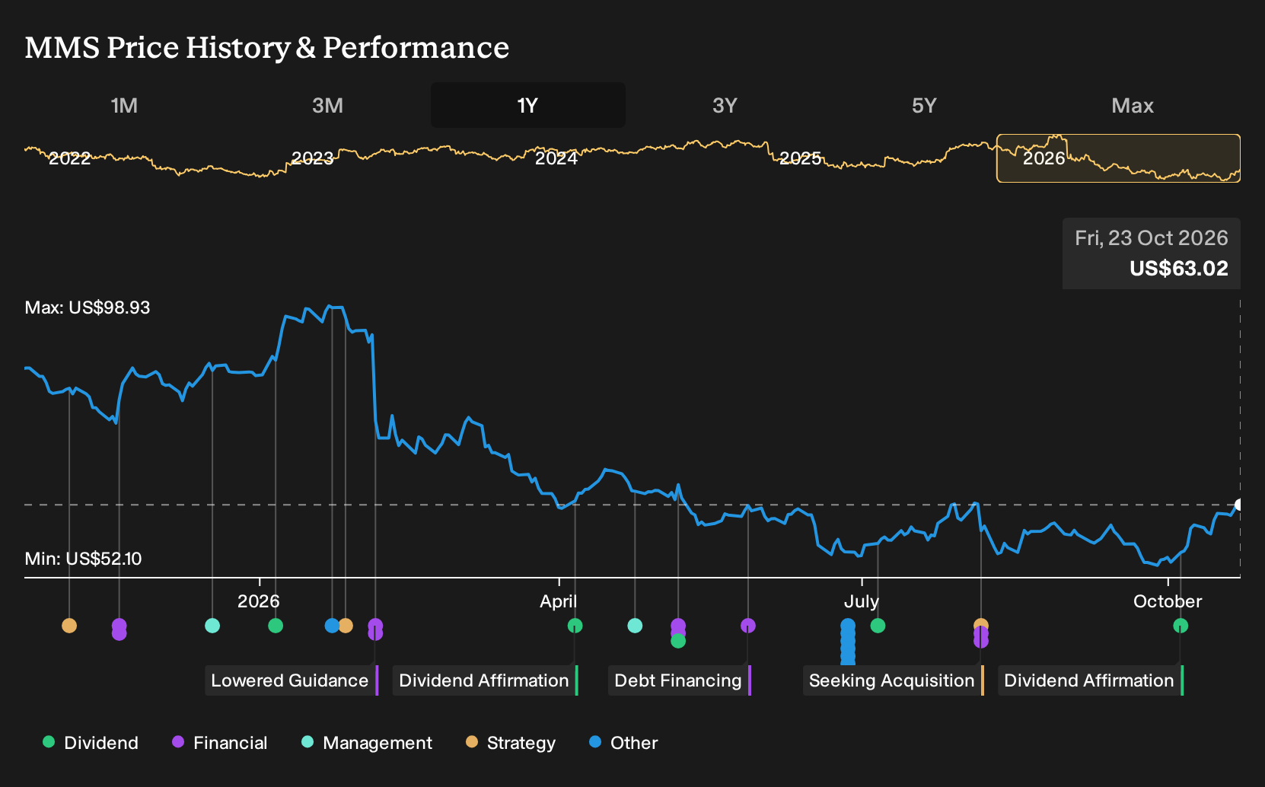
Task: Choose the Max time range tab
Action: coord(1133,105)
